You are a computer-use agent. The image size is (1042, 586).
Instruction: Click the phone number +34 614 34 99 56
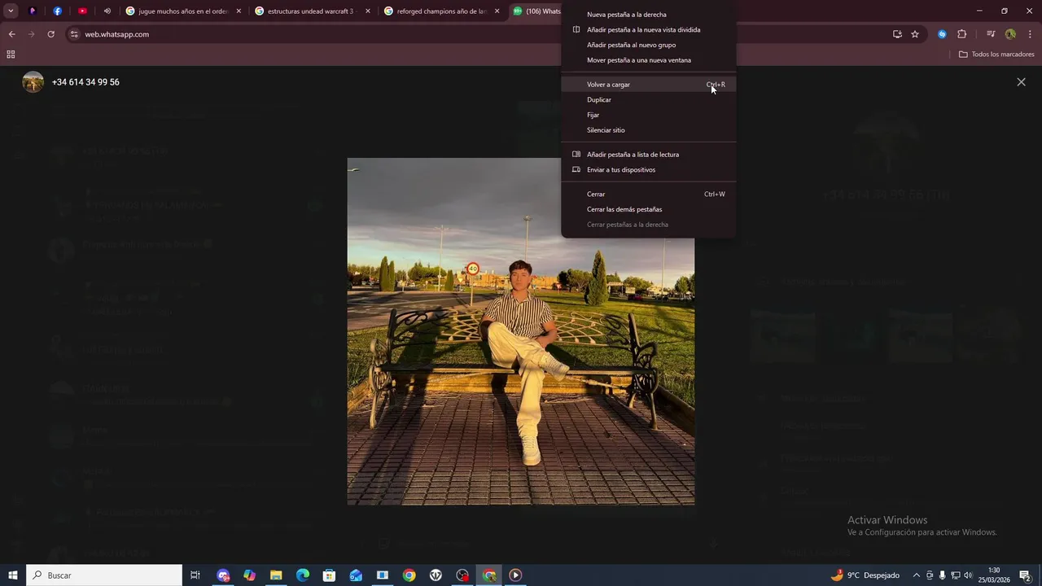(x=85, y=82)
